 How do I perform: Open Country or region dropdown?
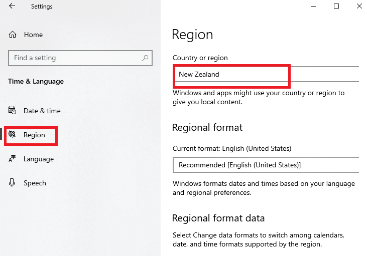pyautogui.click(x=266, y=74)
